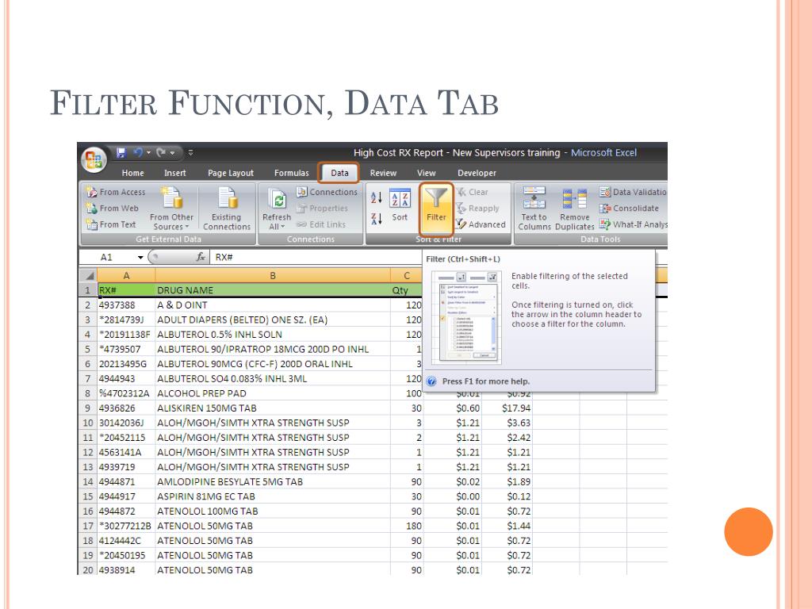Switch to the View tab
This screenshot has height=609, width=812.
(x=426, y=173)
